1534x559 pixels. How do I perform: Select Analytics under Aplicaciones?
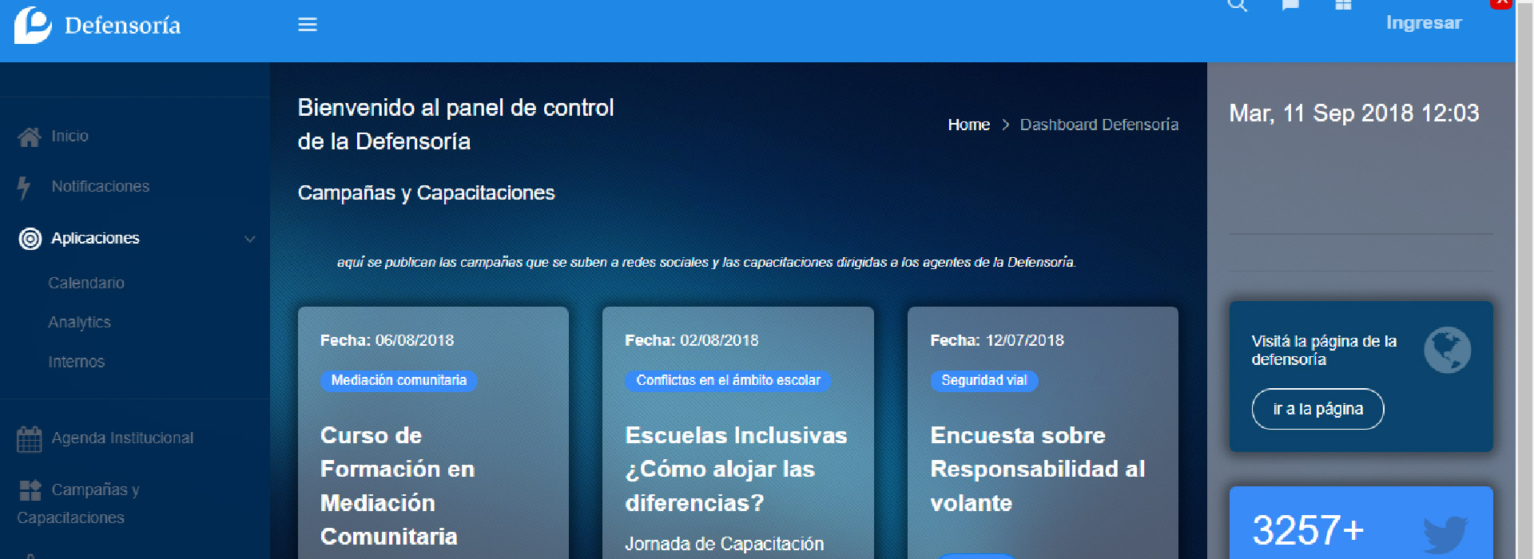click(x=79, y=323)
